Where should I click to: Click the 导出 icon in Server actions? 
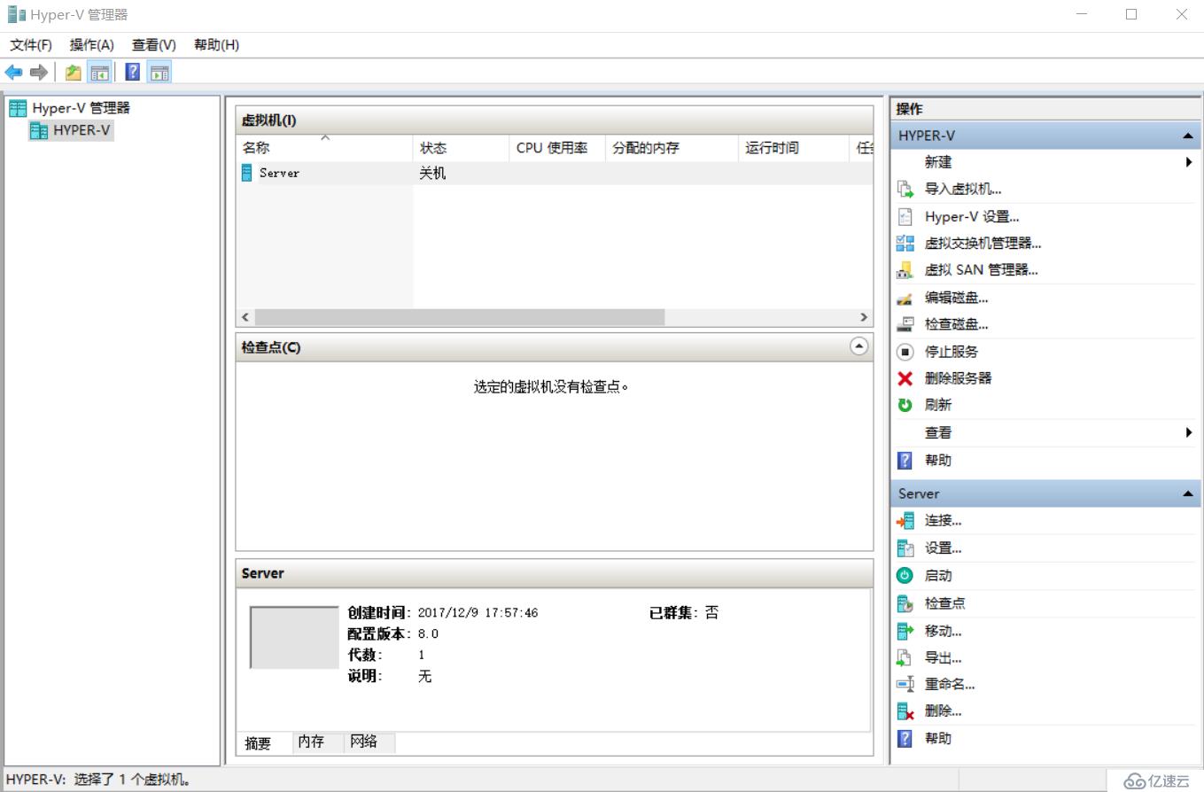tap(905, 657)
